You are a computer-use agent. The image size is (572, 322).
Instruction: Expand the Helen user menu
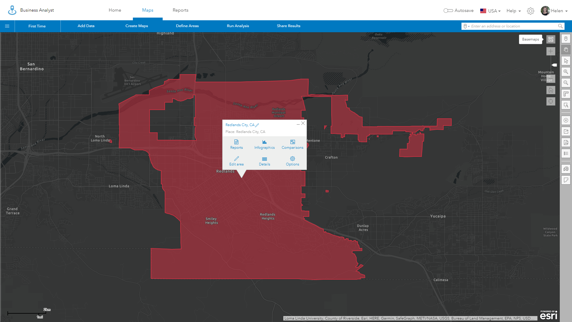click(x=554, y=11)
